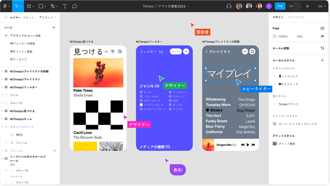Screen dimensions: 330x186
Task: Select ディスコ genre radio button
Action: tap(170, 109)
